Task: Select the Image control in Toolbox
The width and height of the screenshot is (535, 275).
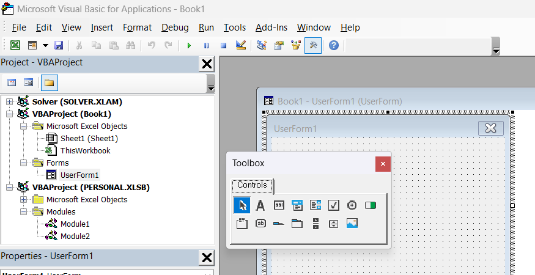Action: [x=352, y=224]
